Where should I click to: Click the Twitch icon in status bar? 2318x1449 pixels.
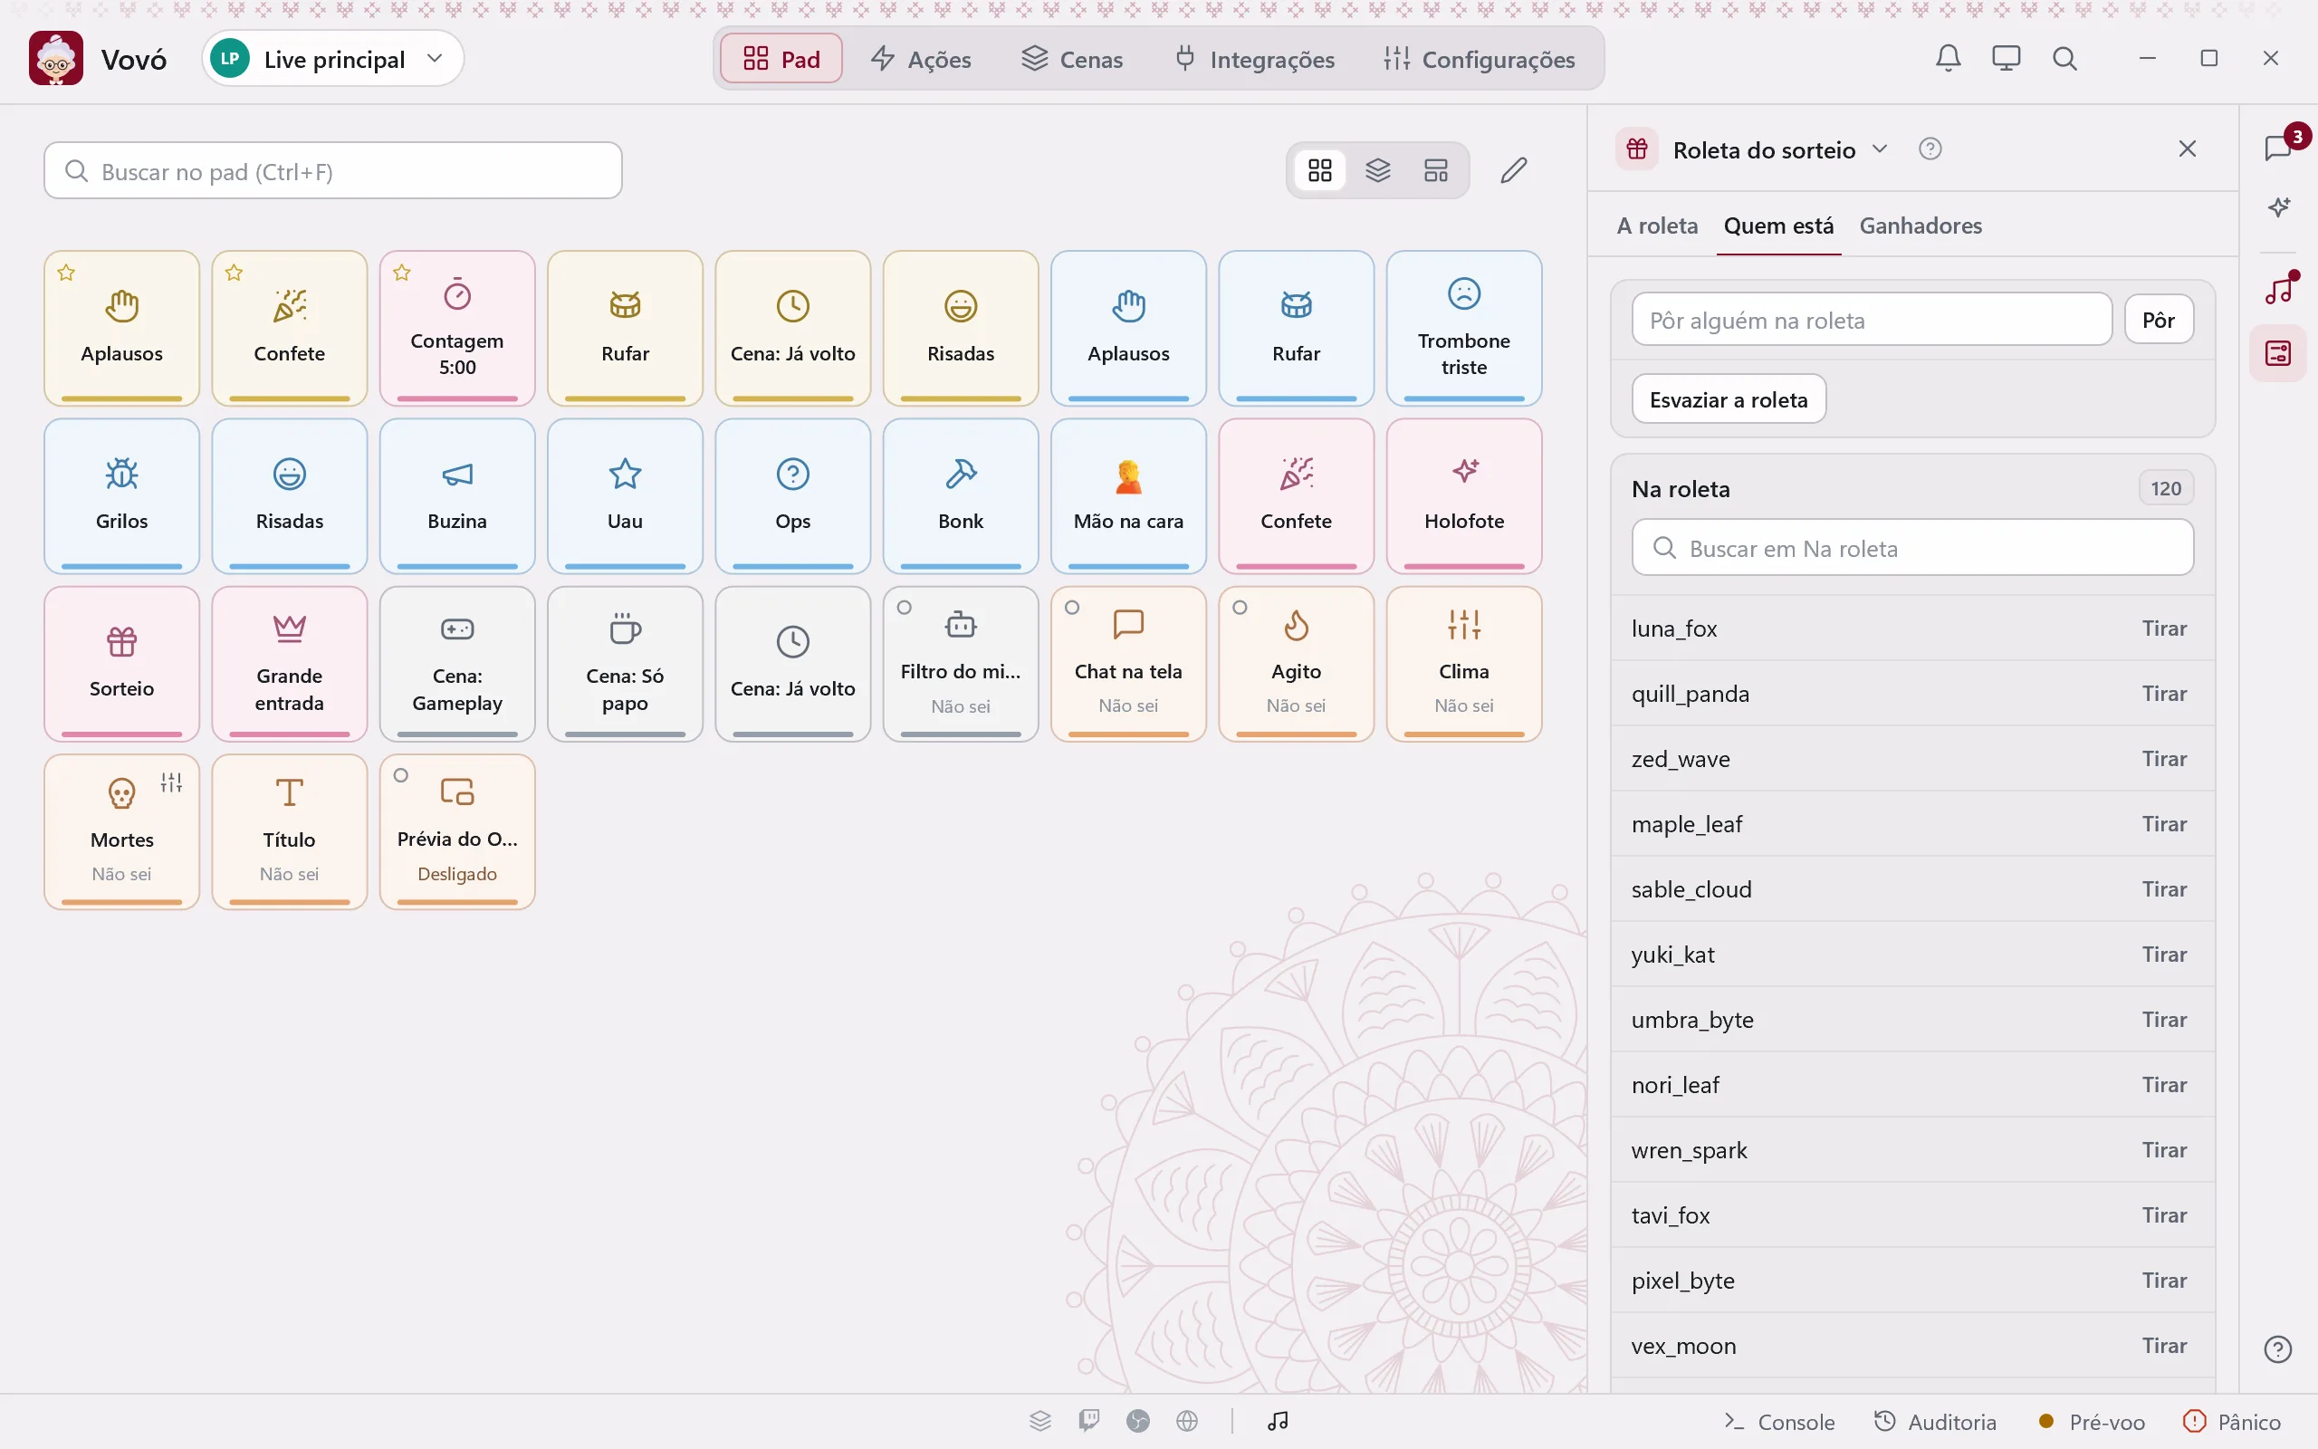click(1089, 1420)
